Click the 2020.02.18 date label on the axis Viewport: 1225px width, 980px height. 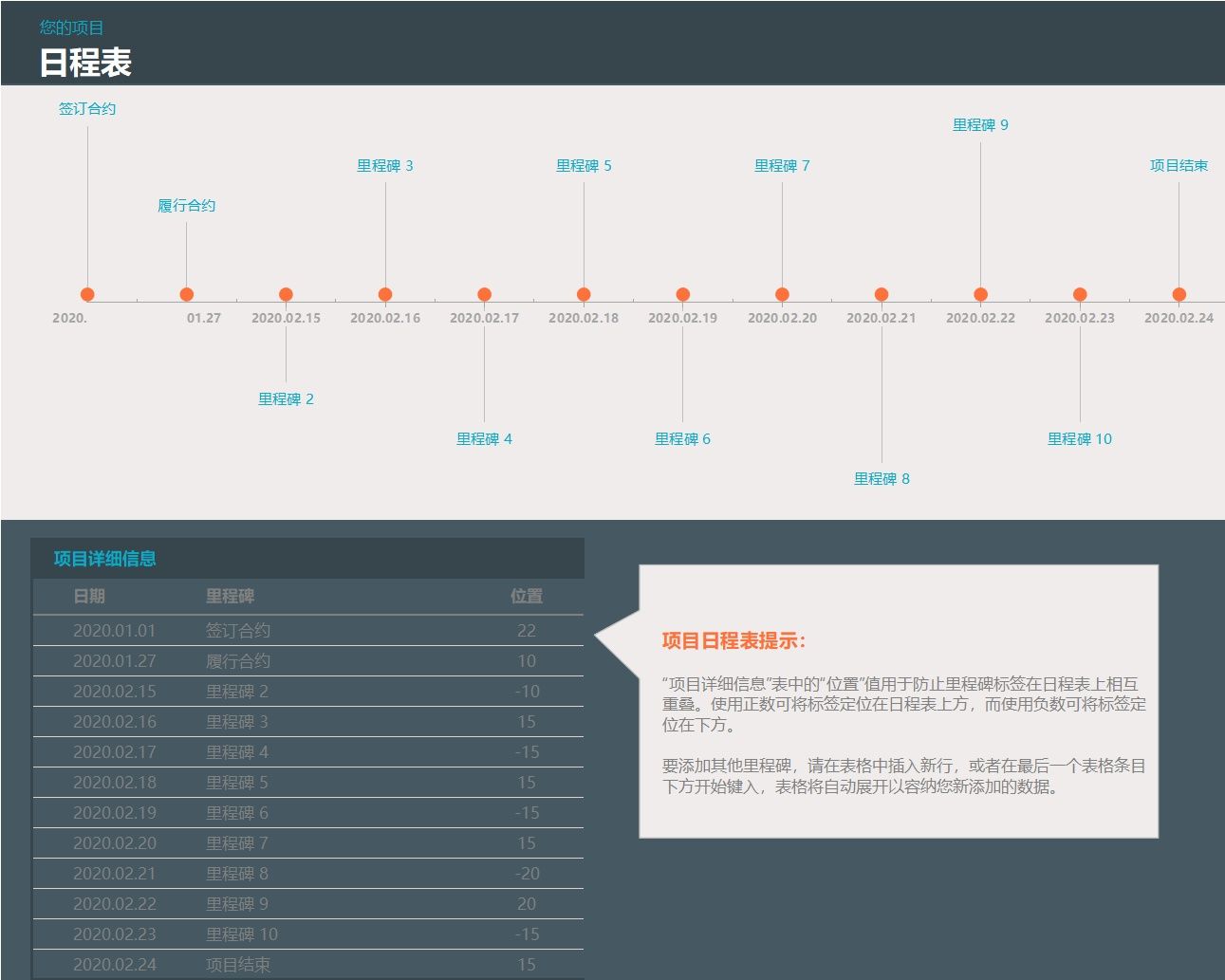coord(583,318)
